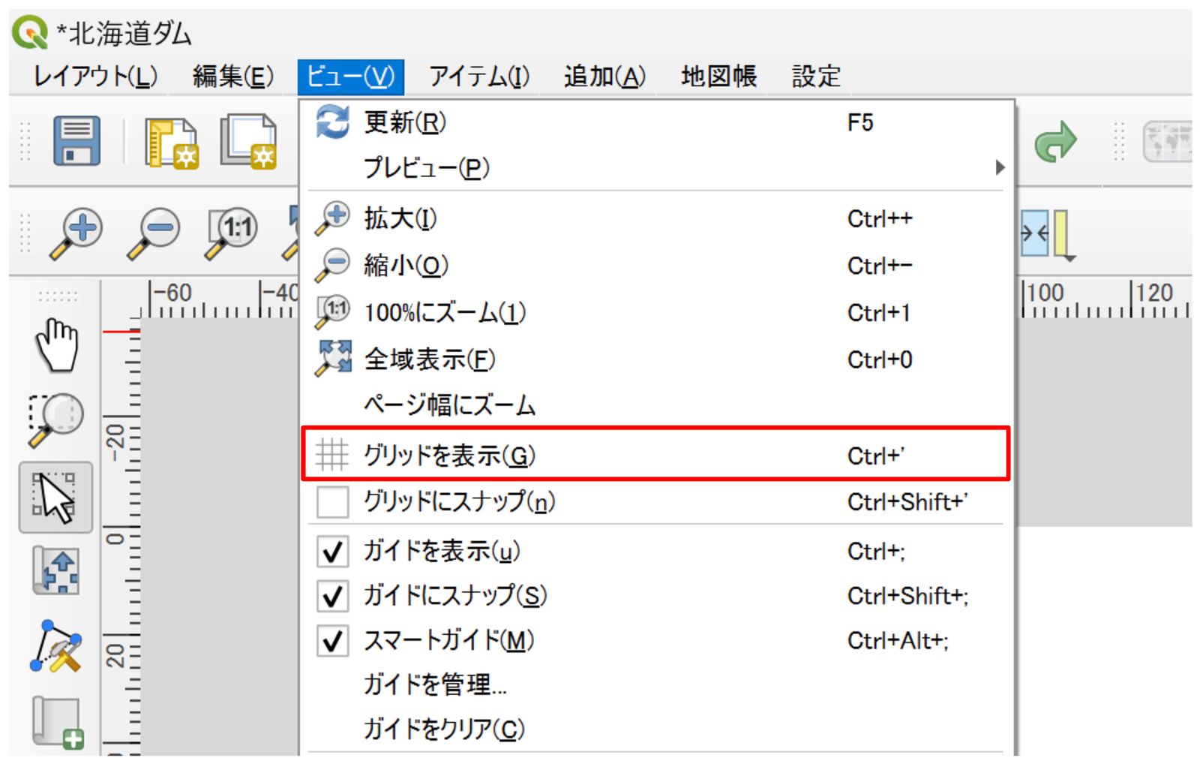Click the zoom out magnifier toolbar icon

click(x=154, y=233)
